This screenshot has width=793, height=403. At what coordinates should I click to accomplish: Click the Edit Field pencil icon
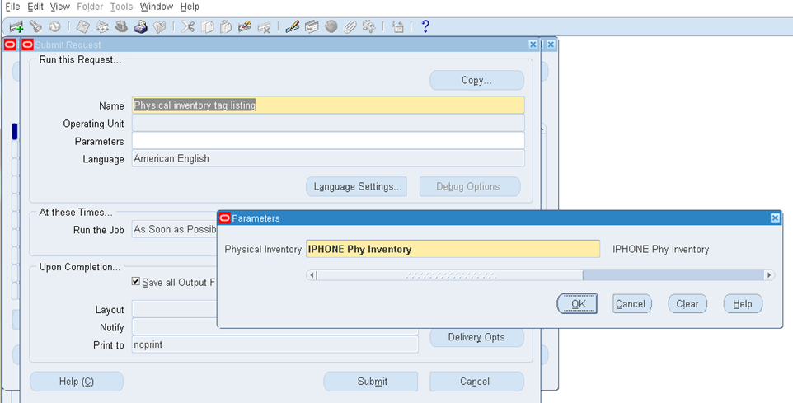pyautogui.click(x=293, y=26)
